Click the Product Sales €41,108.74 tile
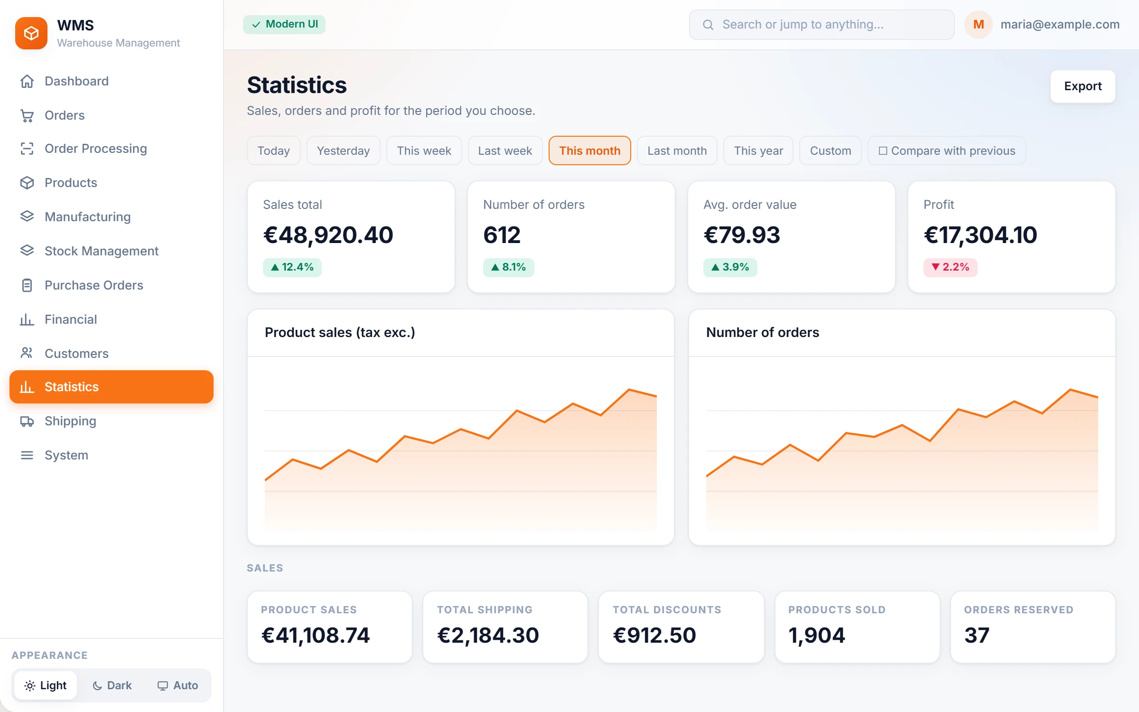This screenshot has width=1139, height=712. click(330, 627)
